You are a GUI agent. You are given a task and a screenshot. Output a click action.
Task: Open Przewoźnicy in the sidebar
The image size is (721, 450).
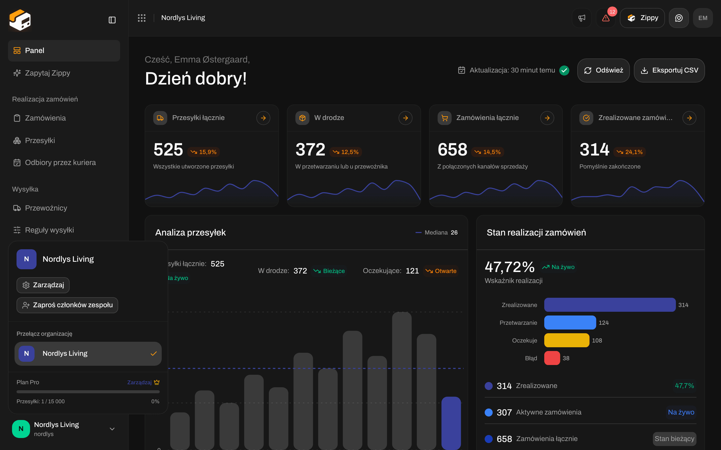64,208
